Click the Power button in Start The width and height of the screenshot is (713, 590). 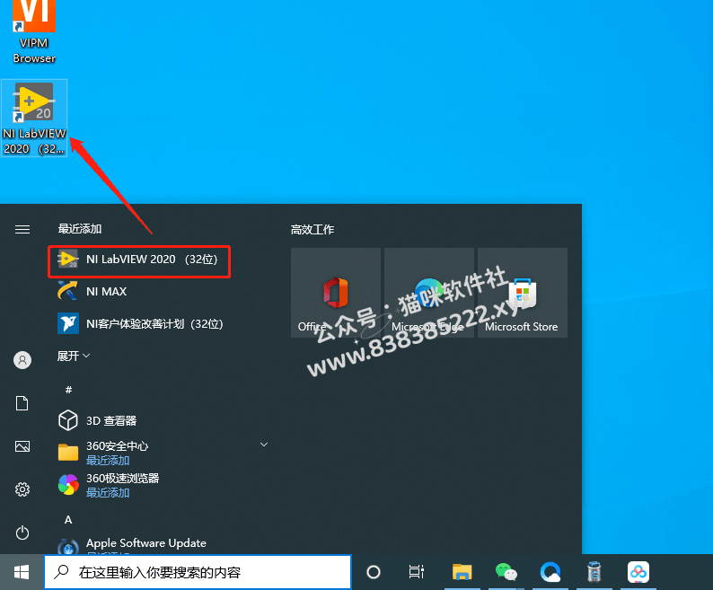point(22,533)
